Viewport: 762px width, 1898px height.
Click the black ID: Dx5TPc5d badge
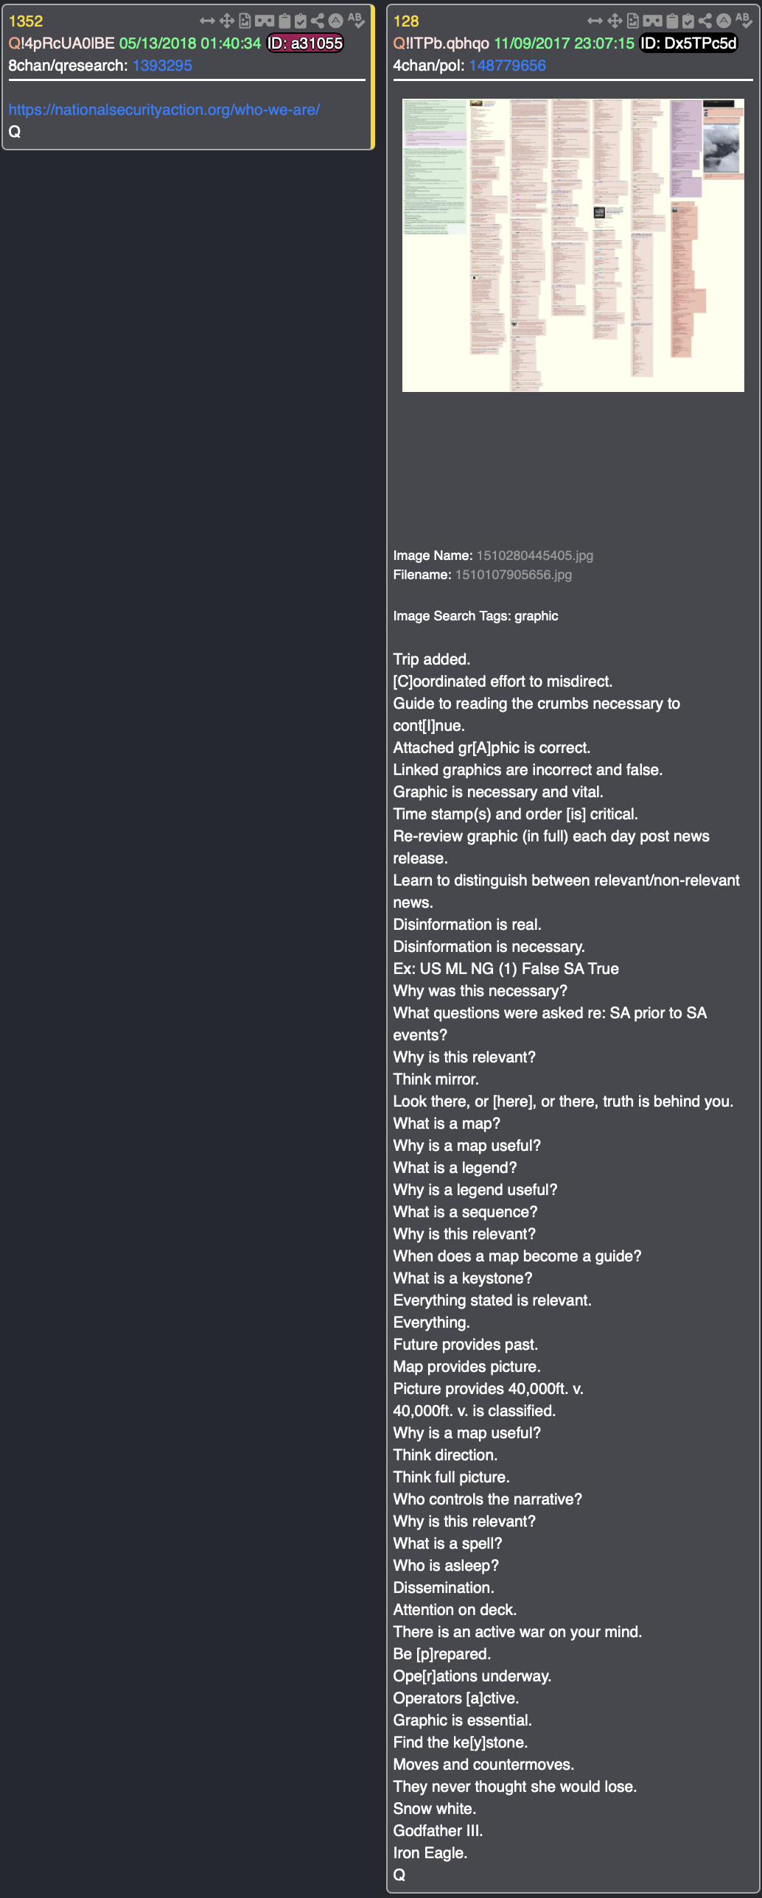(688, 43)
